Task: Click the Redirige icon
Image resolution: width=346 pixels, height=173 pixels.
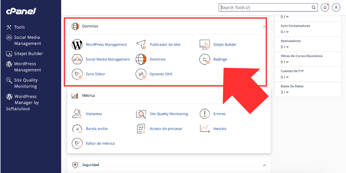Action: coord(204,59)
